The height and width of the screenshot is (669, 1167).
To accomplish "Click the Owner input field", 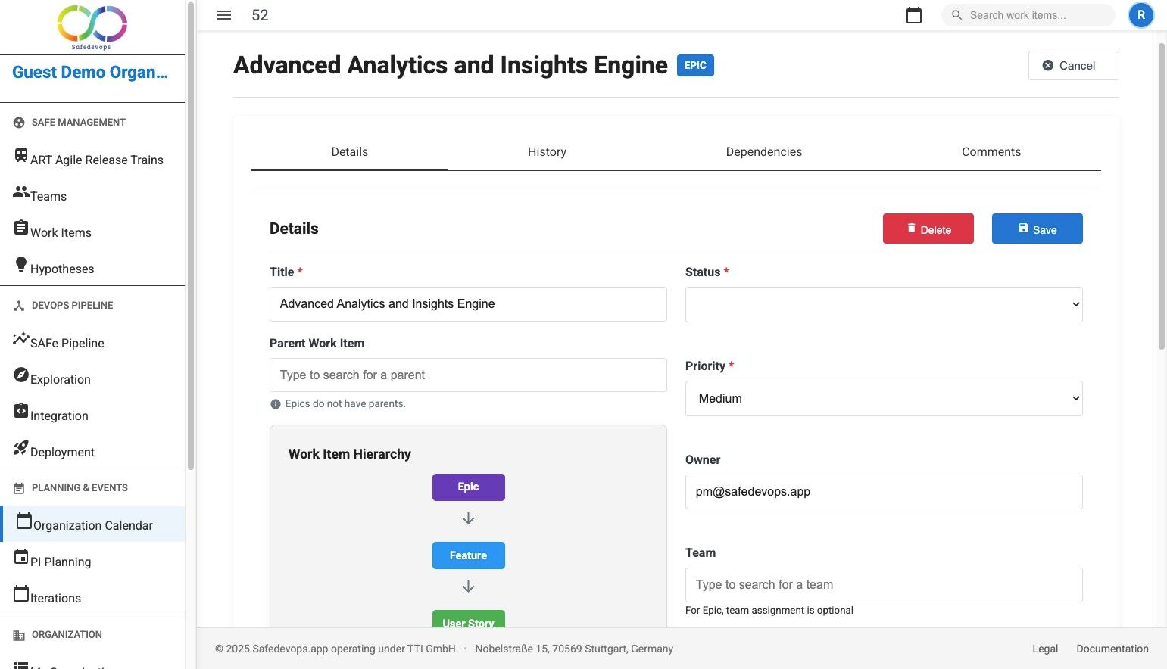I will pos(884,492).
